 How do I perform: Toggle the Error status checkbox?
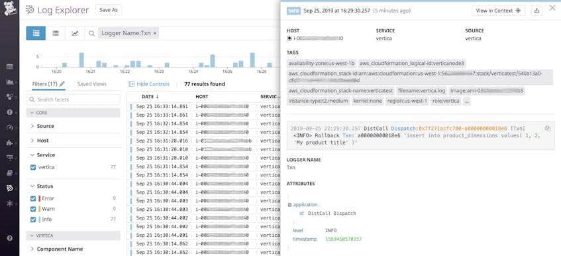point(33,198)
